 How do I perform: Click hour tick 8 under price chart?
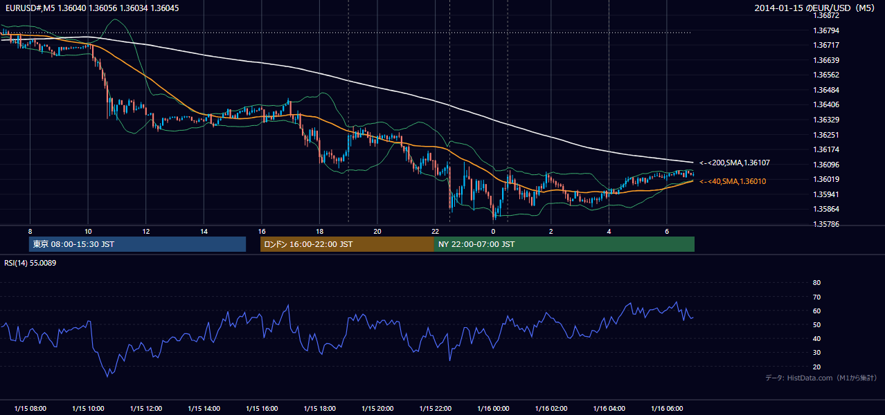point(30,231)
